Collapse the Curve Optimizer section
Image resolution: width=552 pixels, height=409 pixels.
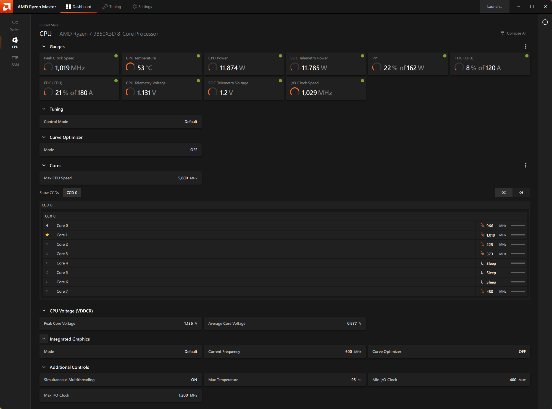[x=44, y=137]
